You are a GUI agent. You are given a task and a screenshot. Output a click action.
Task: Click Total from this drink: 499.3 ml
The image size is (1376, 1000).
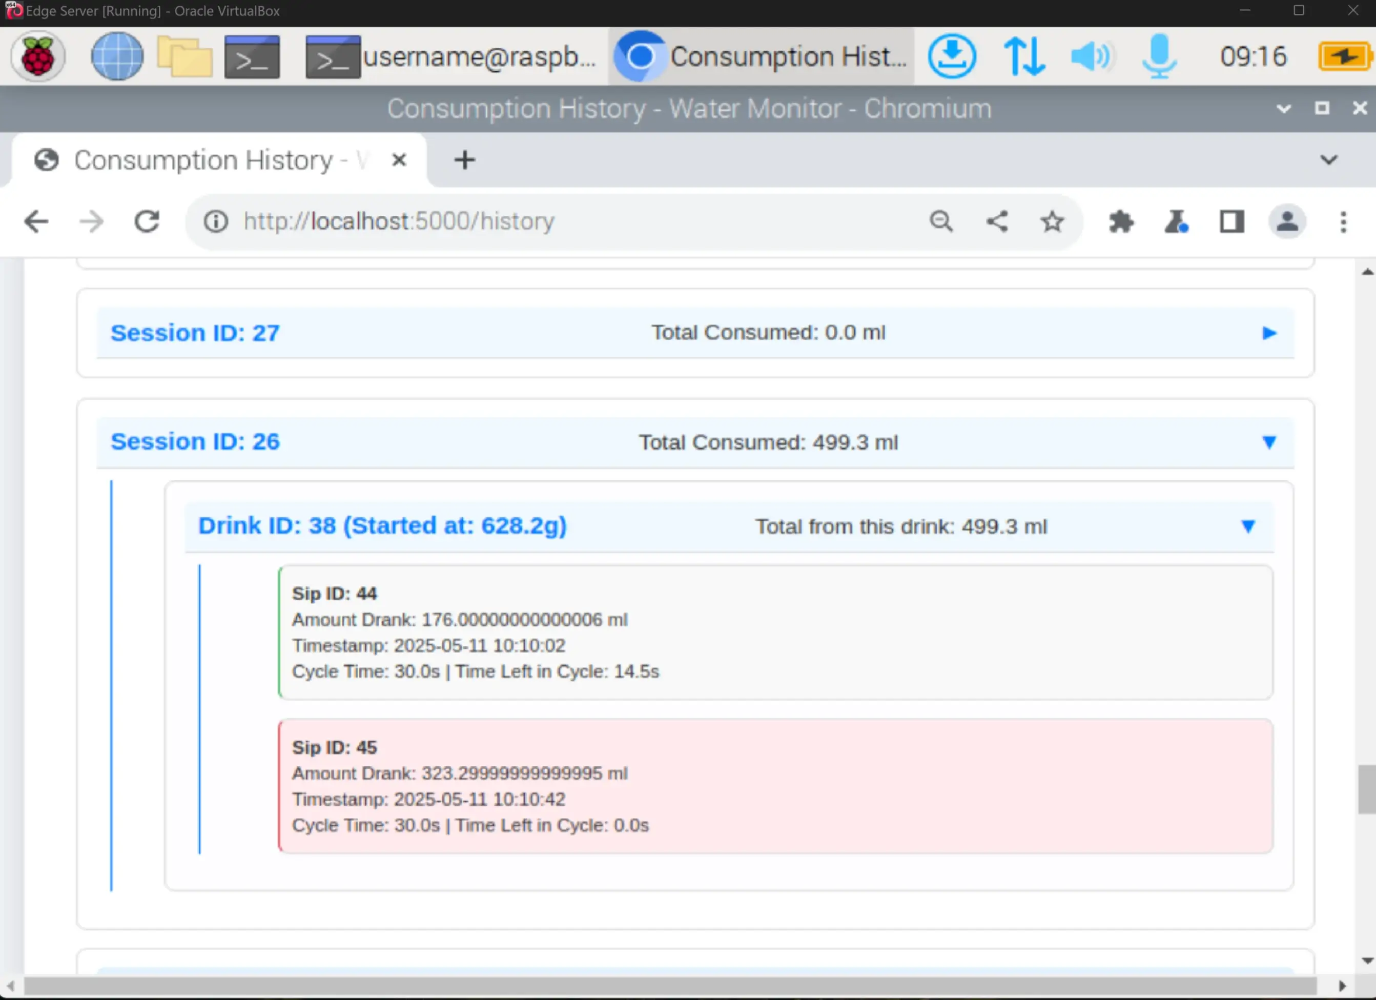[901, 527]
